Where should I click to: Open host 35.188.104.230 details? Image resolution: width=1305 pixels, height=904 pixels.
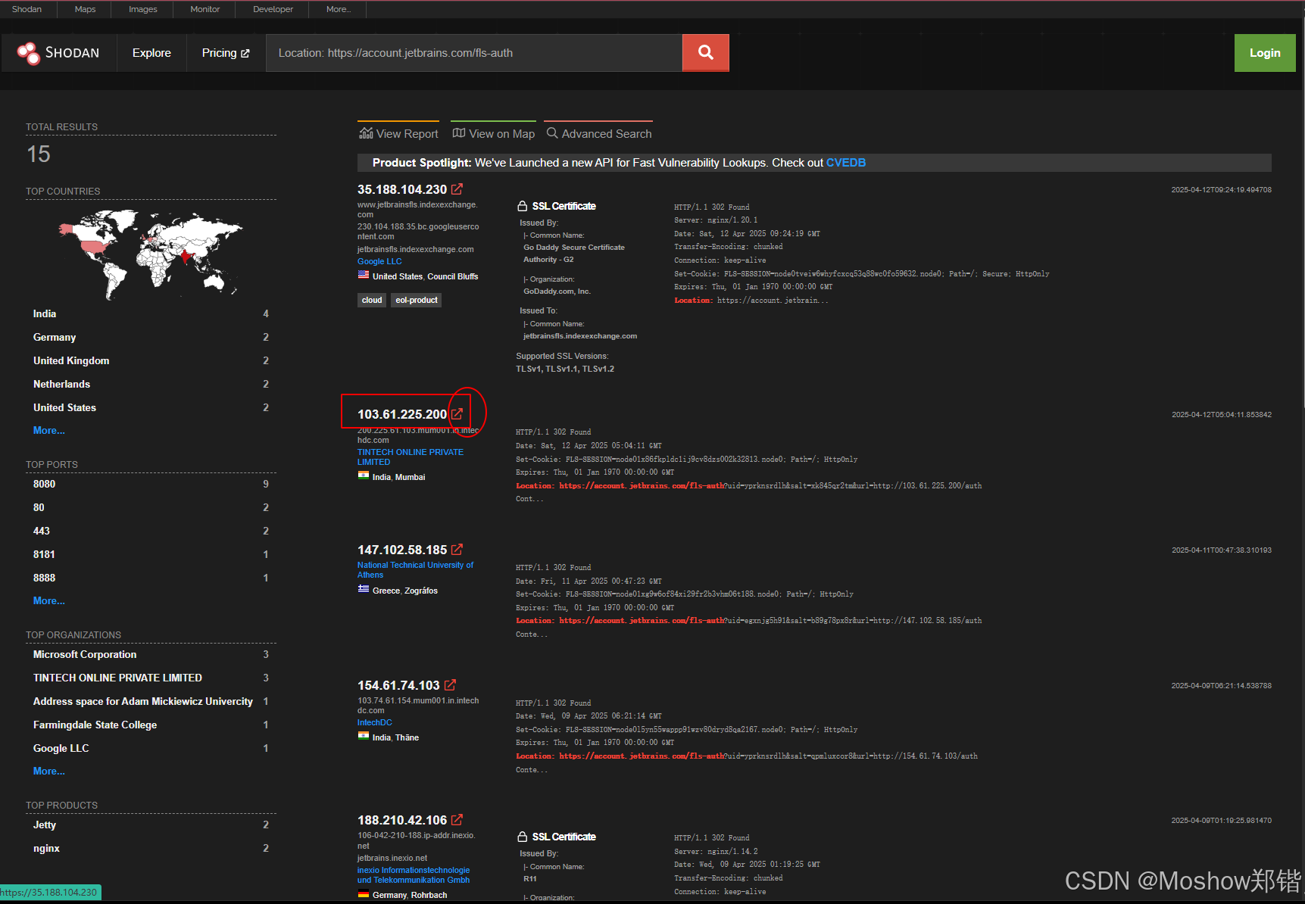(402, 189)
